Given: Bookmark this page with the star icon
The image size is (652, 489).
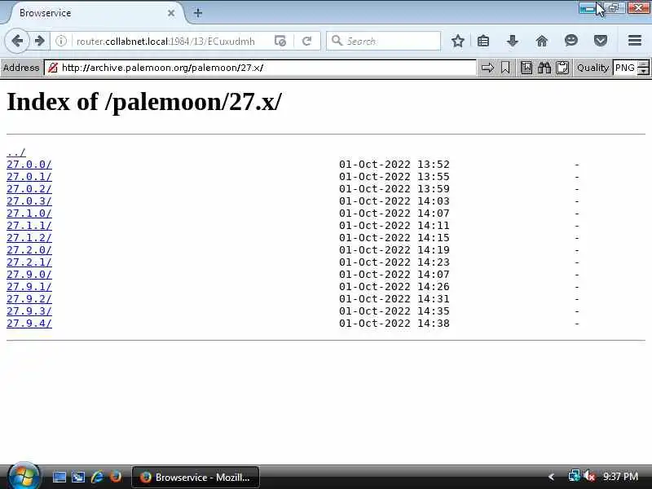Looking at the screenshot, I should point(458,41).
